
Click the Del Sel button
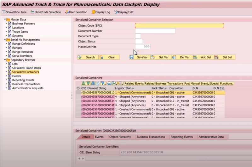(225, 57)
